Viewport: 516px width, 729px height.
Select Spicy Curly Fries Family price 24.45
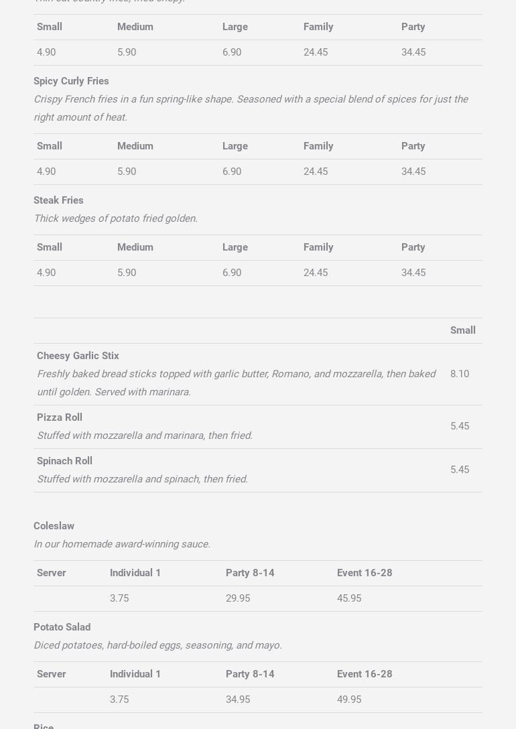pyautogui.click(x=316, y=172)
